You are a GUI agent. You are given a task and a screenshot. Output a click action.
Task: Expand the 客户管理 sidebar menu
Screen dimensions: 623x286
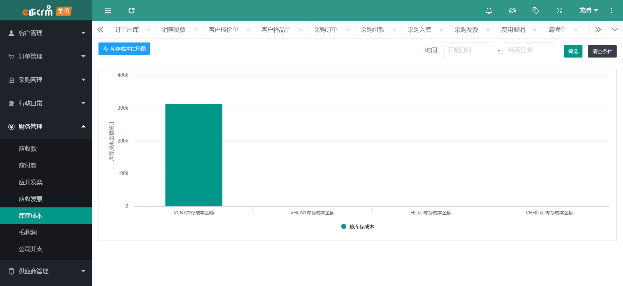coord(46,33)
